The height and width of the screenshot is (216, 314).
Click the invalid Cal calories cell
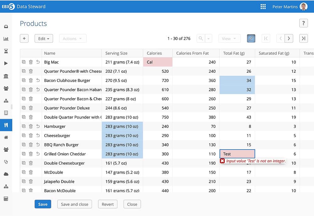(x=158, y=62)
